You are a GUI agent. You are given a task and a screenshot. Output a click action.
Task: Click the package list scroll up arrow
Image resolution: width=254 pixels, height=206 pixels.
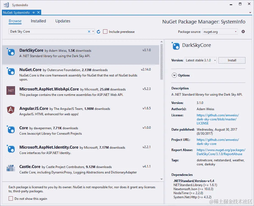[x=161, y=42]
